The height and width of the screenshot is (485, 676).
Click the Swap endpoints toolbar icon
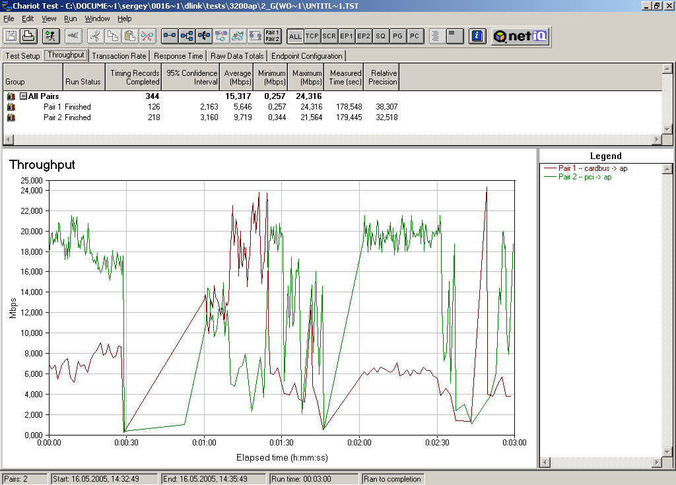tap(255, 36)
